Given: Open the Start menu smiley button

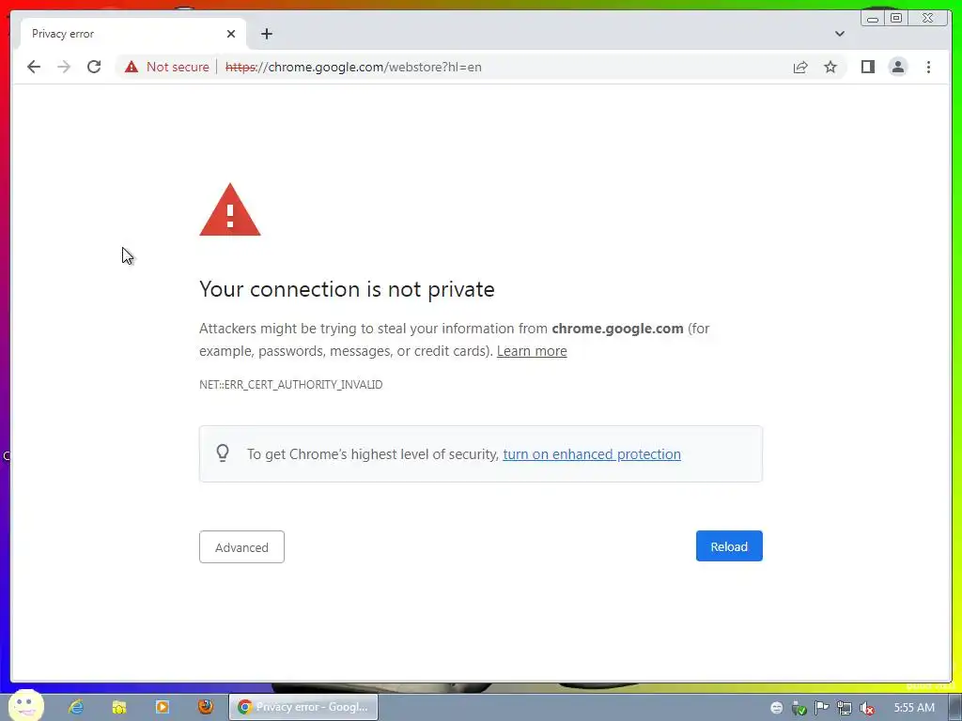Looking at the screenshot, I should coord(25,706).
